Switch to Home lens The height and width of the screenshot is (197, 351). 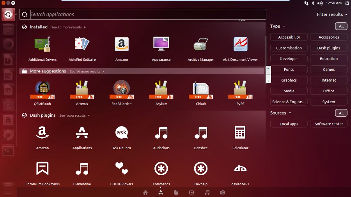145,192
